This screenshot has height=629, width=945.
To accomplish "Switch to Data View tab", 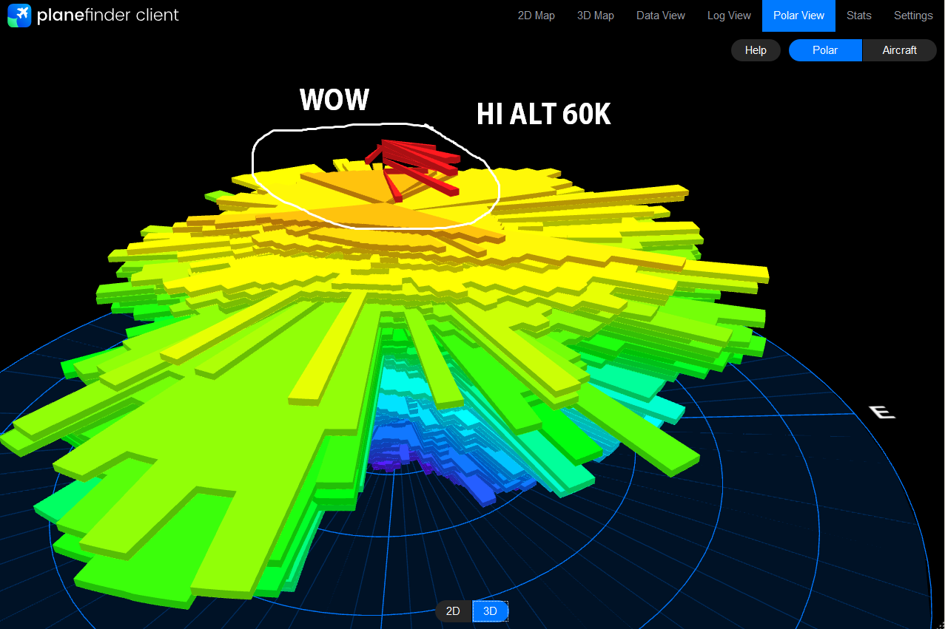I will tap(661, 16).
